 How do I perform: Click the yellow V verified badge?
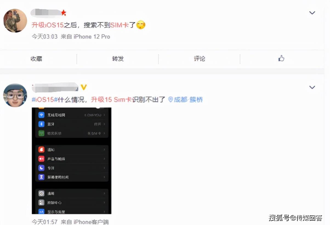(x=84, y=87)
